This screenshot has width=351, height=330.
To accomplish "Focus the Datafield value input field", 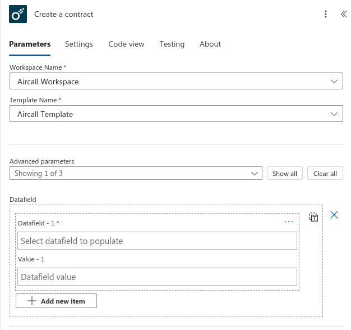I will coord(157,277).
